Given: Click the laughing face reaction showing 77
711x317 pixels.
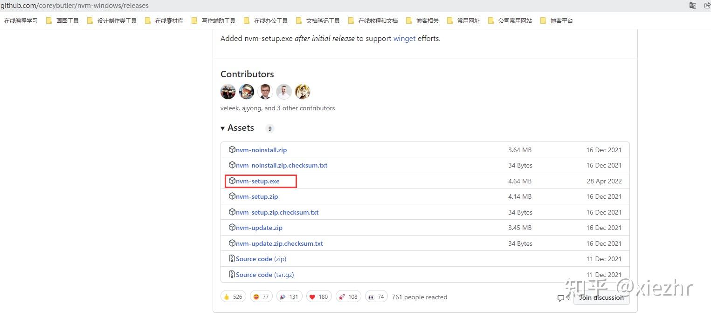Looking at the screenshot, I should 261,296.
